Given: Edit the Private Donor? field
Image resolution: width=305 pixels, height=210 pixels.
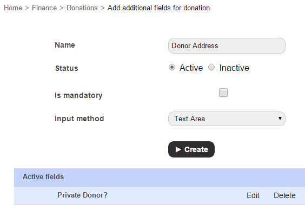Looking at the screenshot, I should click(253, 195).
